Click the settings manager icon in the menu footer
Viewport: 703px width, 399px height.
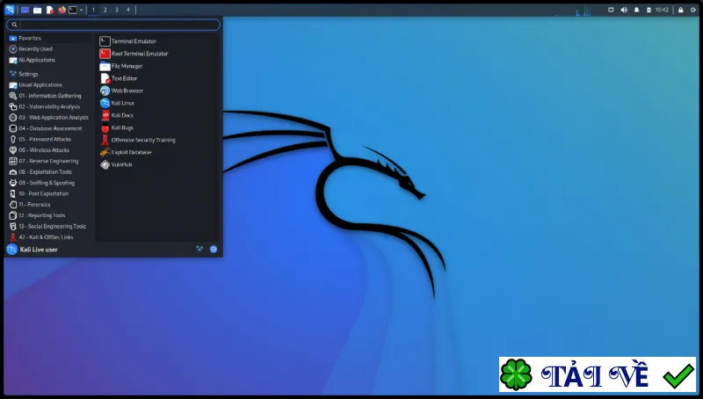point(199,250)
